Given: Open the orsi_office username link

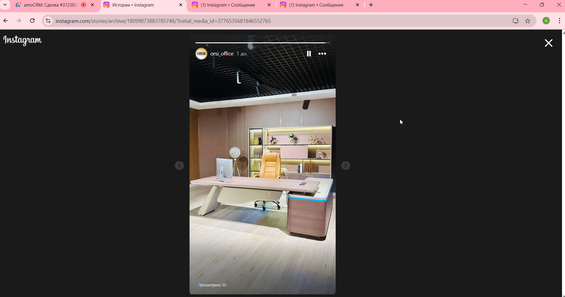Looking at the screenshot, I should point(222,54).
